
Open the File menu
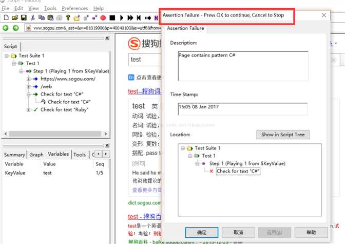point(6,8)
